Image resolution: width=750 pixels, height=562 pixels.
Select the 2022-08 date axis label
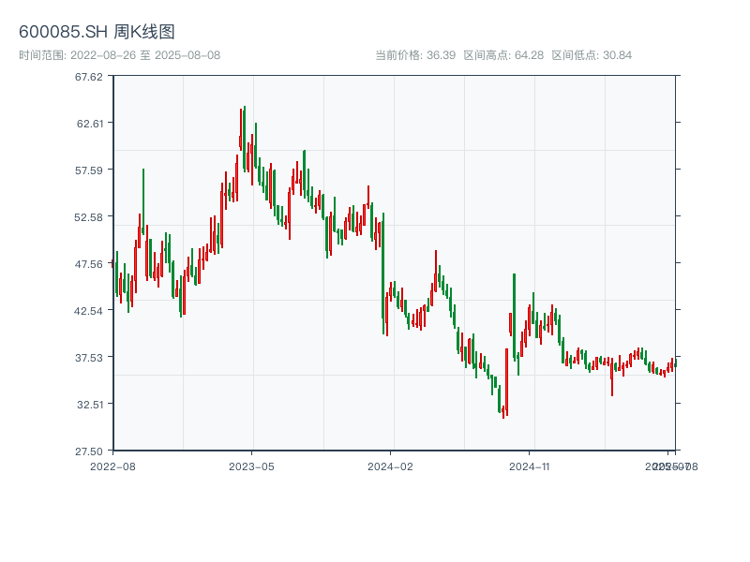coord(112,466)
